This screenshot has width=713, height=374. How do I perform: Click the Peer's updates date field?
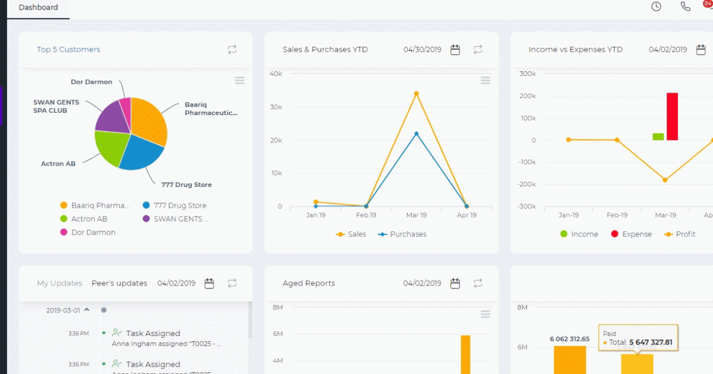point(176,284)
